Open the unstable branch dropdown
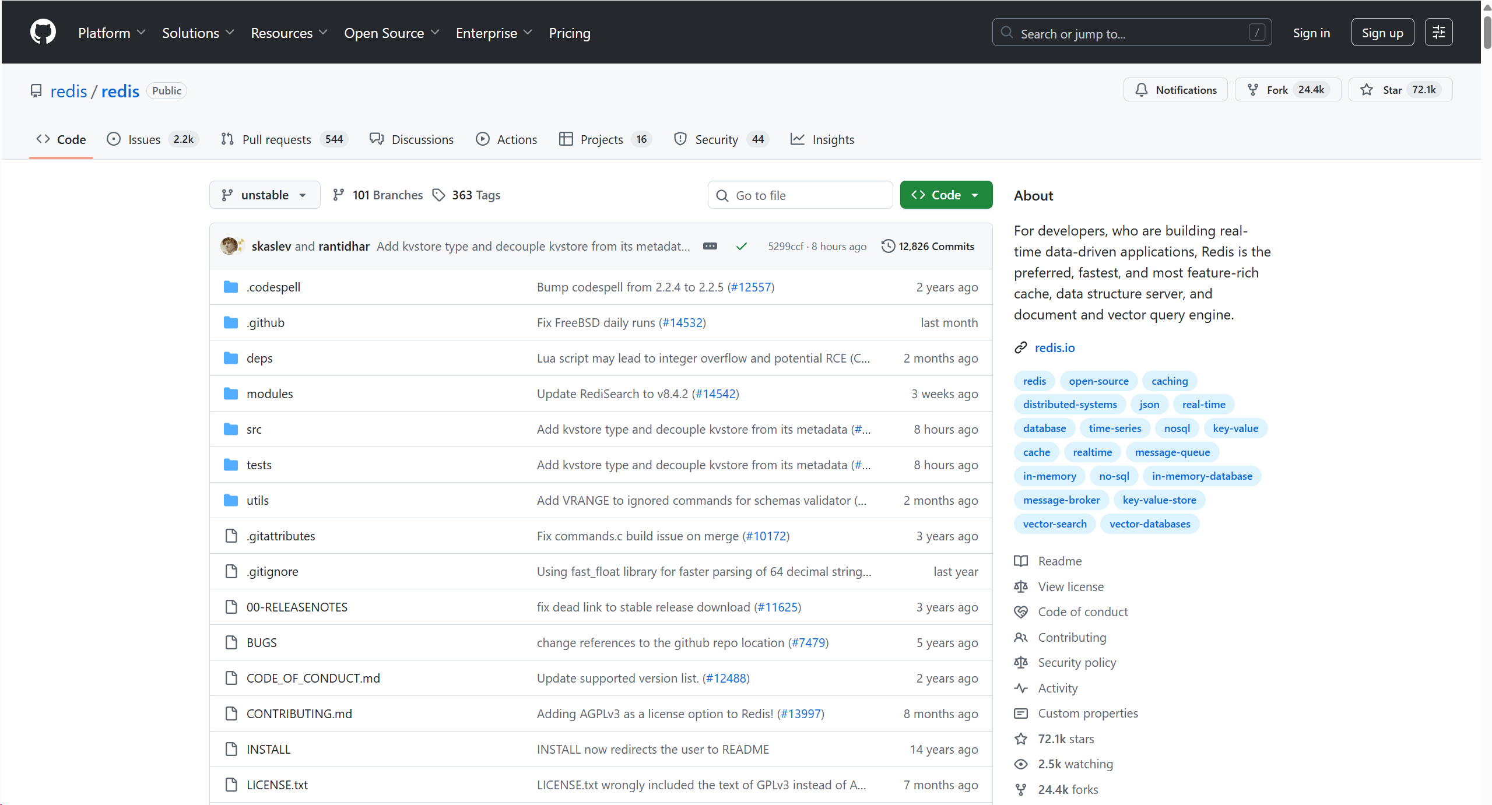 click(x=265, y=195)
